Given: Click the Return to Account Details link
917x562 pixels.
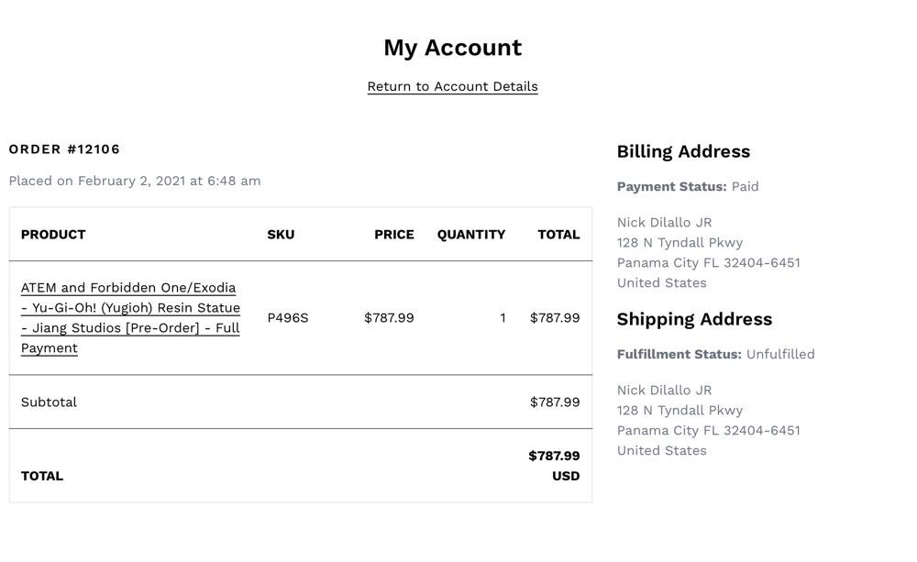Looking at the screenshot, I should 452,86.
